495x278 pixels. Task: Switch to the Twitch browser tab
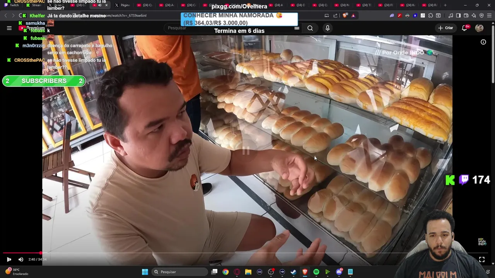coord(11,5)
